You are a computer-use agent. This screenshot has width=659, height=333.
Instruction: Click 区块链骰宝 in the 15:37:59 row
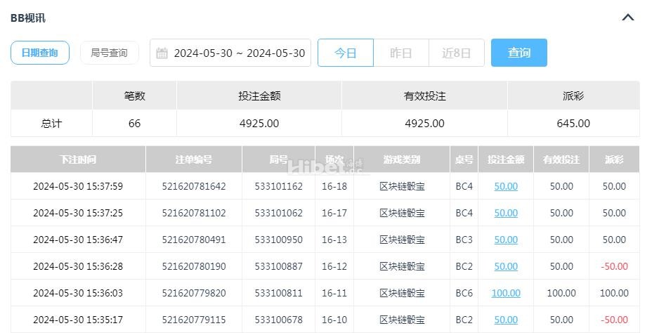[x=402, y=186]
